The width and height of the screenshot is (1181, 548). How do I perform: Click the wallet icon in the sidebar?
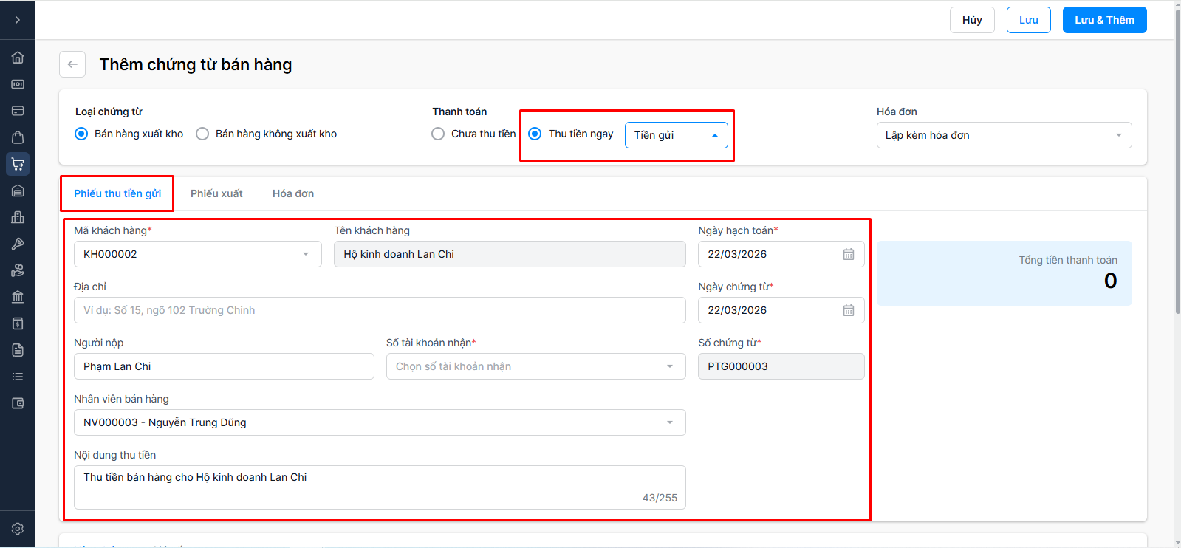[x=18, y=403]
